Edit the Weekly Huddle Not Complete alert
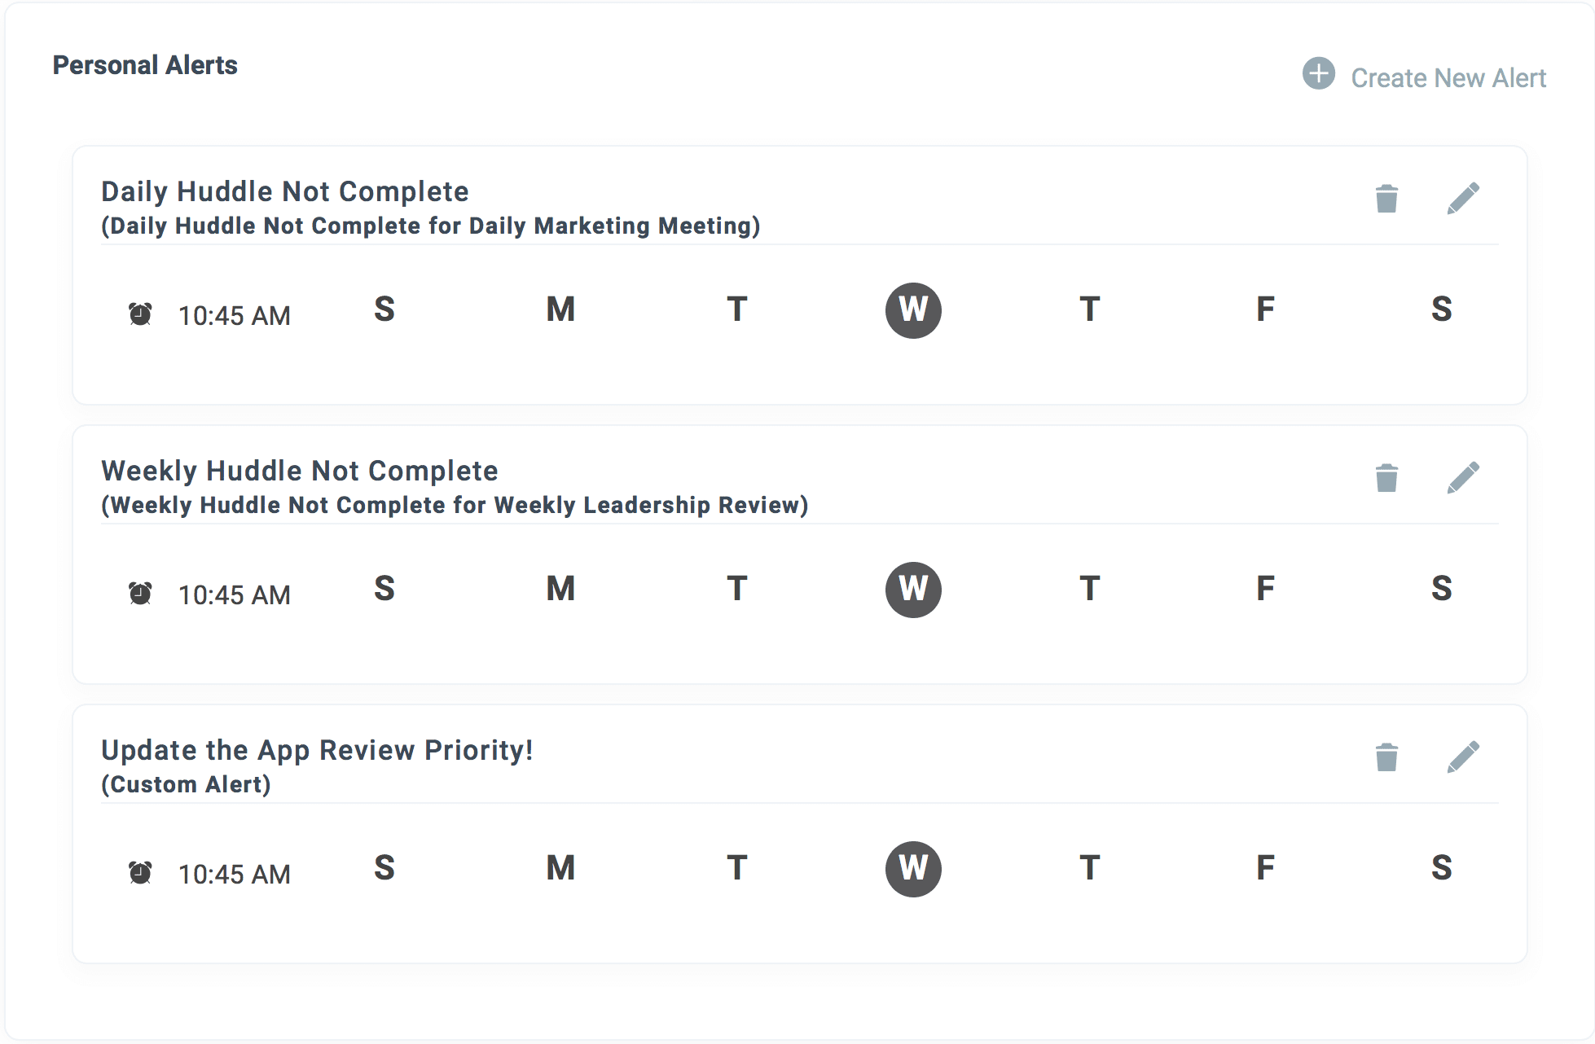The image size is (1595, 1044). pos(1463,478)
